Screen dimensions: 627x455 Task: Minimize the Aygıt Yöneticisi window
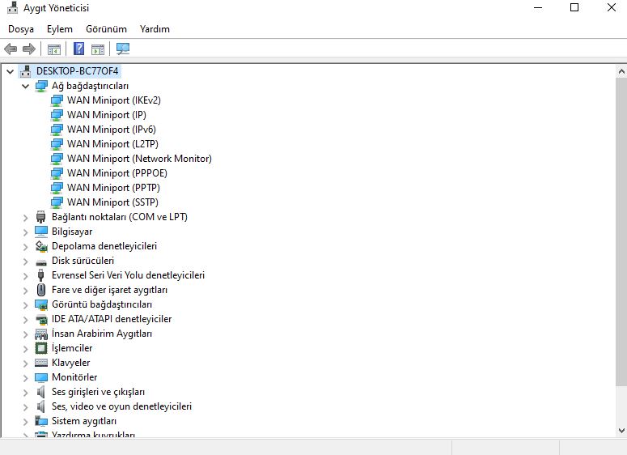[x=538, y=7]
